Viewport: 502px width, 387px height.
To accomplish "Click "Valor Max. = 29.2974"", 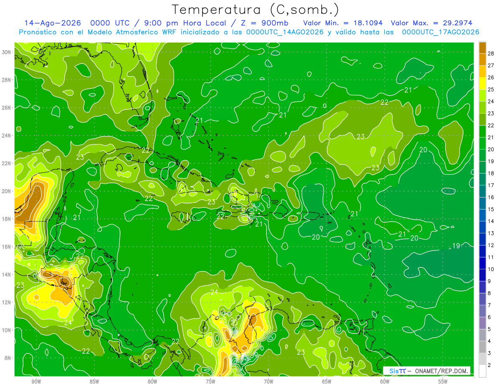I will tap(432, 23).
